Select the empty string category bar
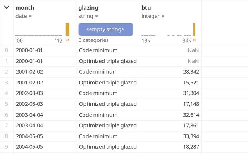The height and width of the screenshot is (155, 248). tap(105, 29)
